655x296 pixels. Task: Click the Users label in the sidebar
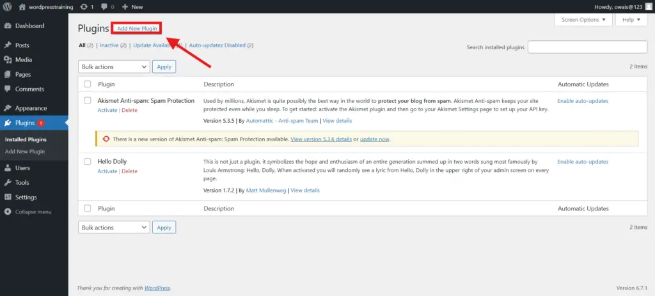click(22, 168)
